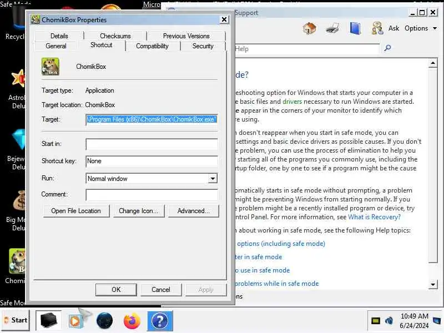Screen dimensions: 444x333
Task: Follow the green drivers link
Action: click(x=292, y=102)
